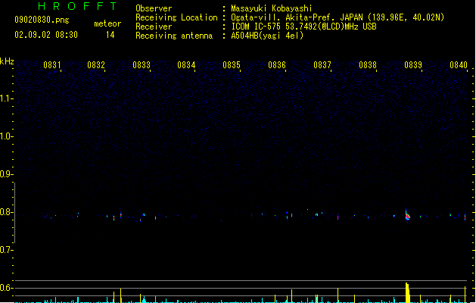Image resolution: width=476 pixels, height=303 pixels.
Task: Click the 0839 time marker
Action: (413, 65)
